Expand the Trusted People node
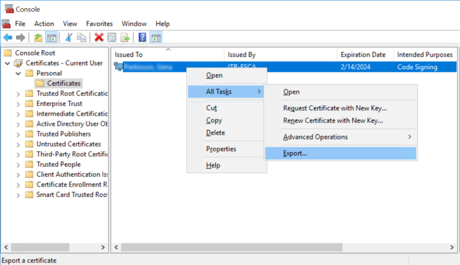460x265 pixels. [18, 165]
